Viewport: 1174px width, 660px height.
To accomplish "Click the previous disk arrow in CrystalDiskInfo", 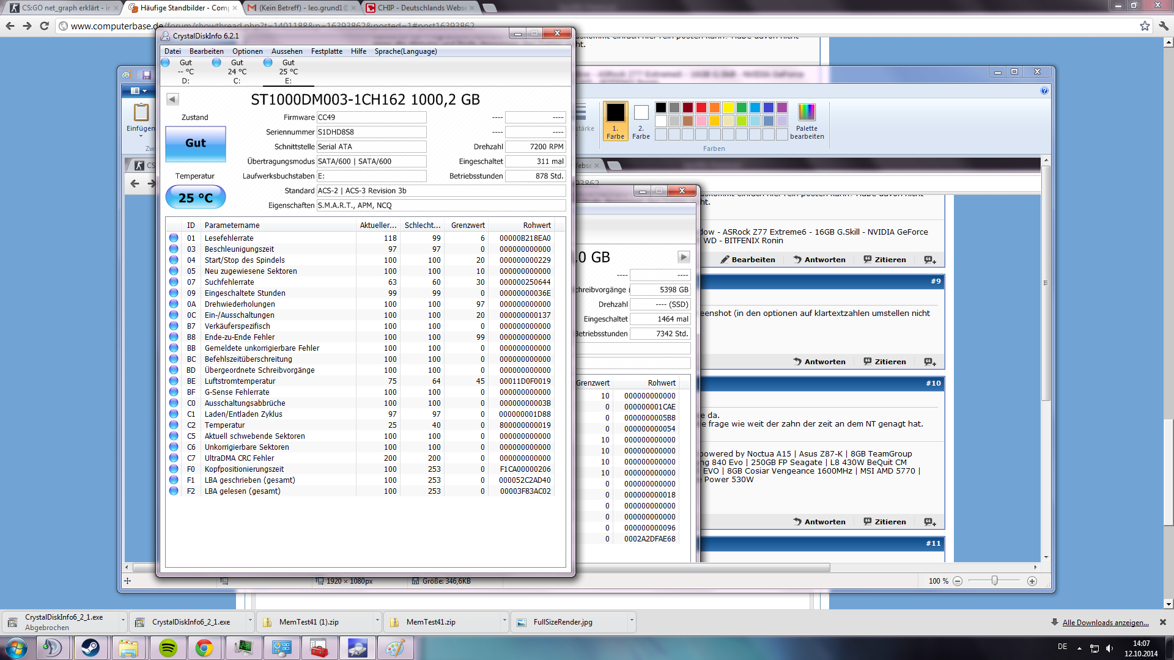I will [x=172, y=99].
